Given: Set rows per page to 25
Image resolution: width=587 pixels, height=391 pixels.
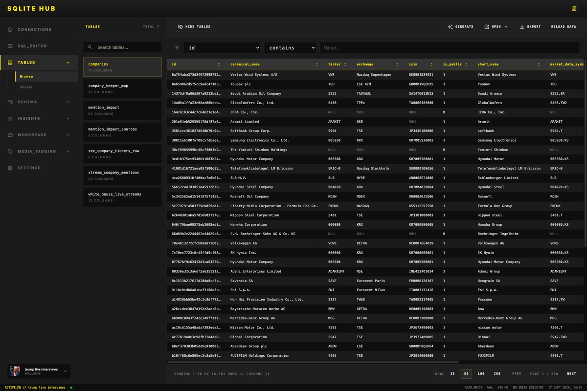Looking at the screenshot, I should tap(452, 374).
